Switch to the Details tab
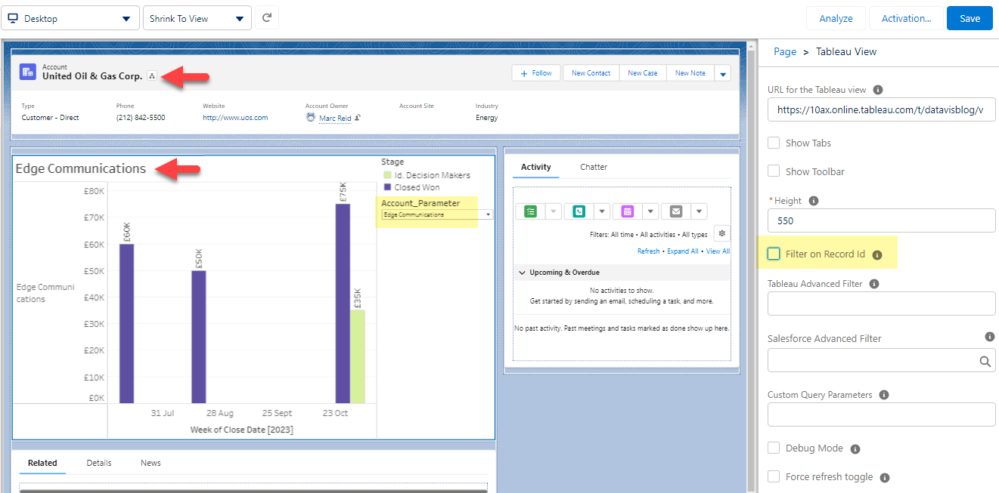The width and height of the screenshot is (999, 493). [99, 463]
